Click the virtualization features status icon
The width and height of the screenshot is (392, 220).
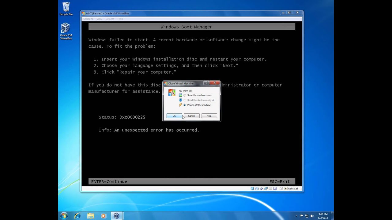pos(275,189)
